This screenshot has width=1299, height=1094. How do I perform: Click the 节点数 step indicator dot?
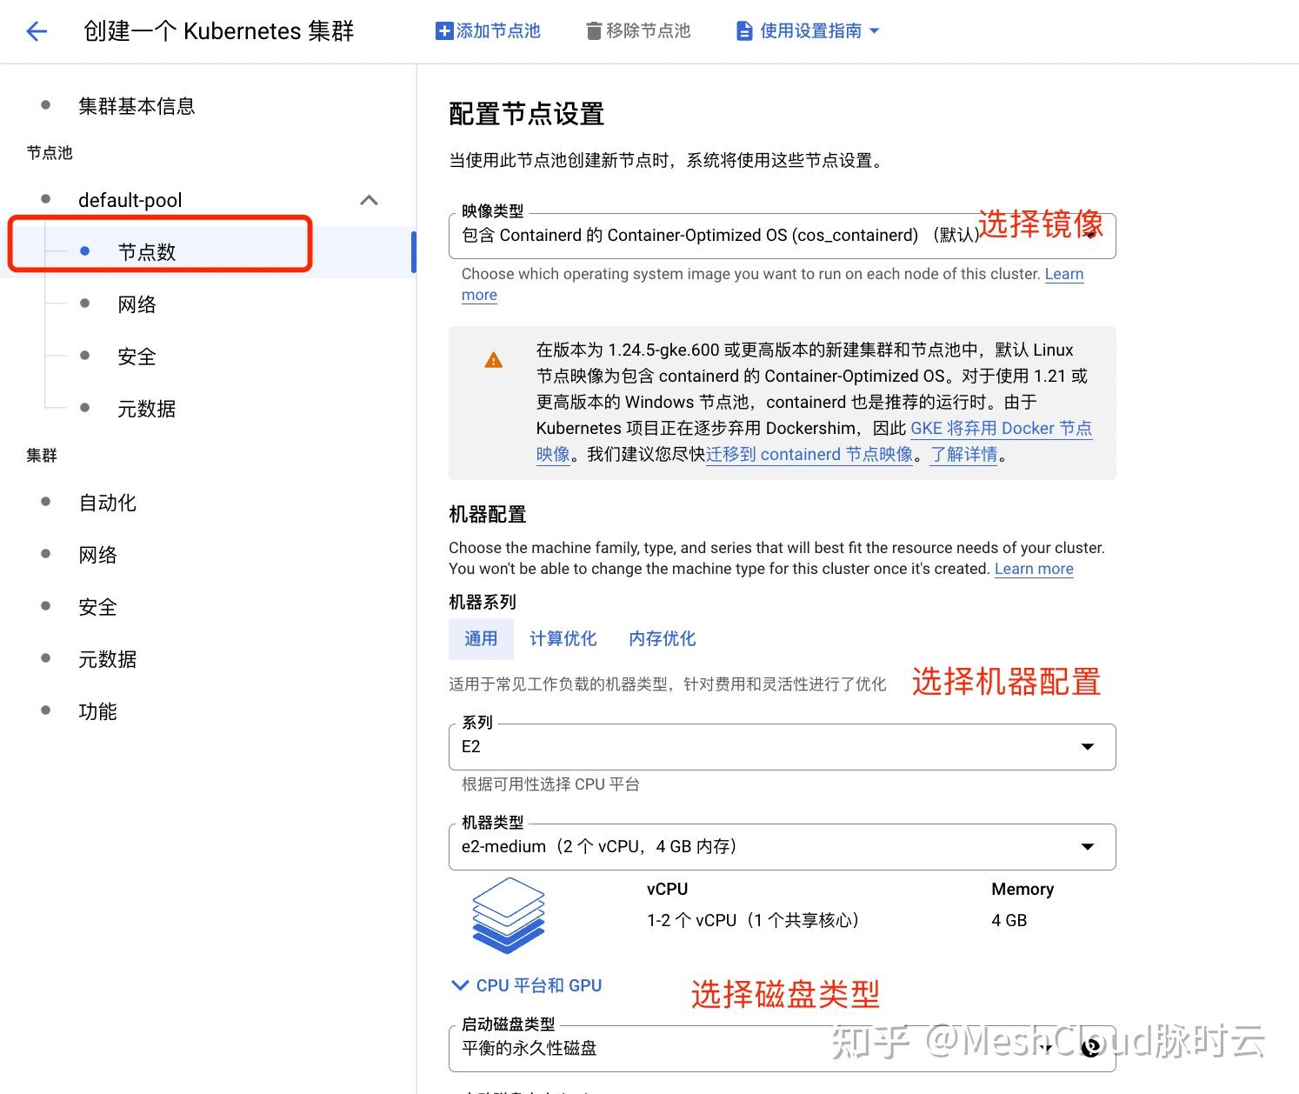point(84,250)
